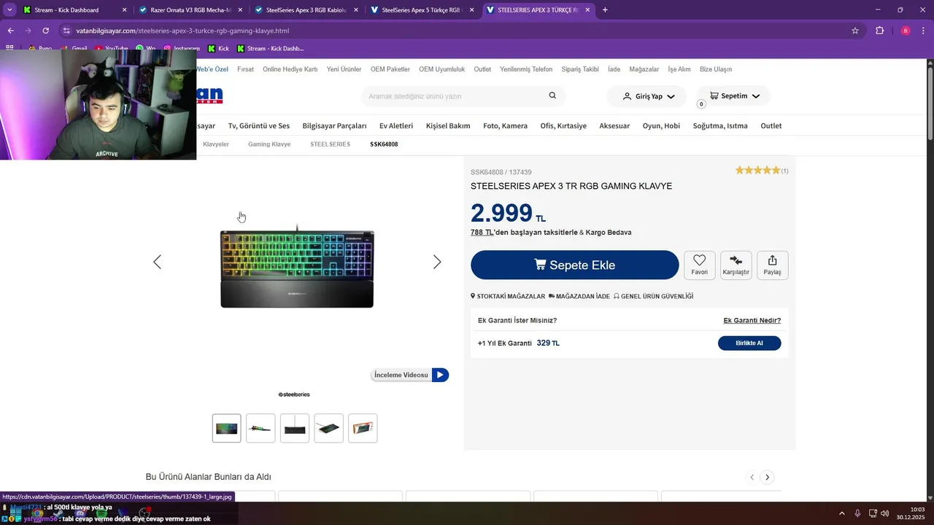View site information icon in address bar
Viewport: 934px width, 525px height.
tap(66, 31)
